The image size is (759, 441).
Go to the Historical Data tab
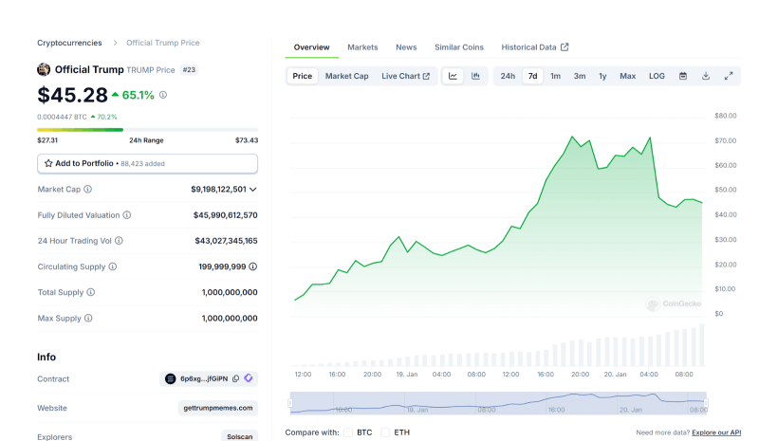coord(534,47)
